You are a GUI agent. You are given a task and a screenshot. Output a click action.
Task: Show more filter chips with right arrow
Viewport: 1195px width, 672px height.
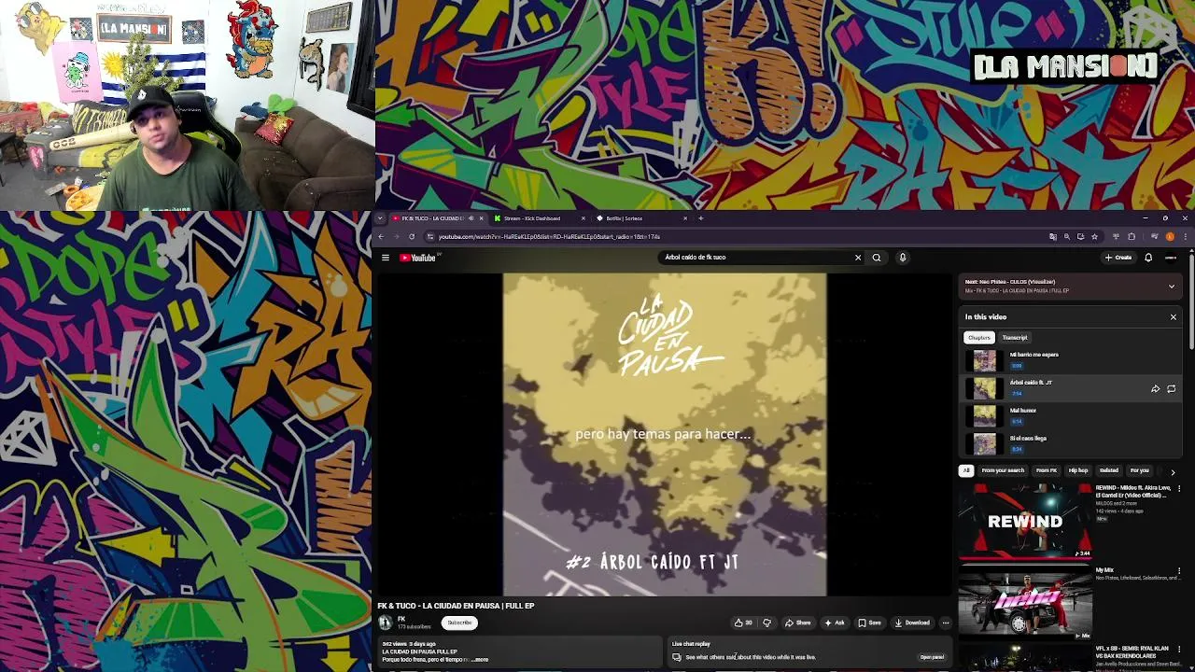point(1174,472)
